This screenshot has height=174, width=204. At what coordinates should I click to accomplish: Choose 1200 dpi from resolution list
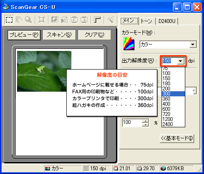tap(173, 119)
